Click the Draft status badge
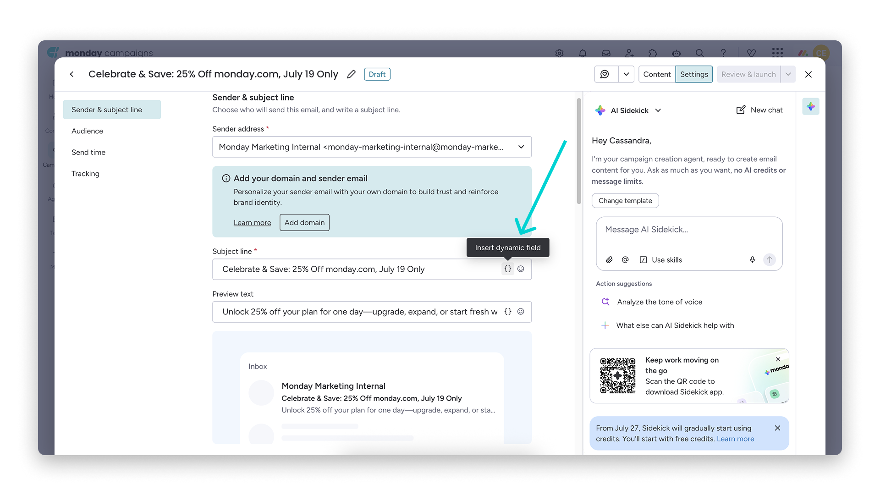The image size is (880, 495). coord(377,74)
